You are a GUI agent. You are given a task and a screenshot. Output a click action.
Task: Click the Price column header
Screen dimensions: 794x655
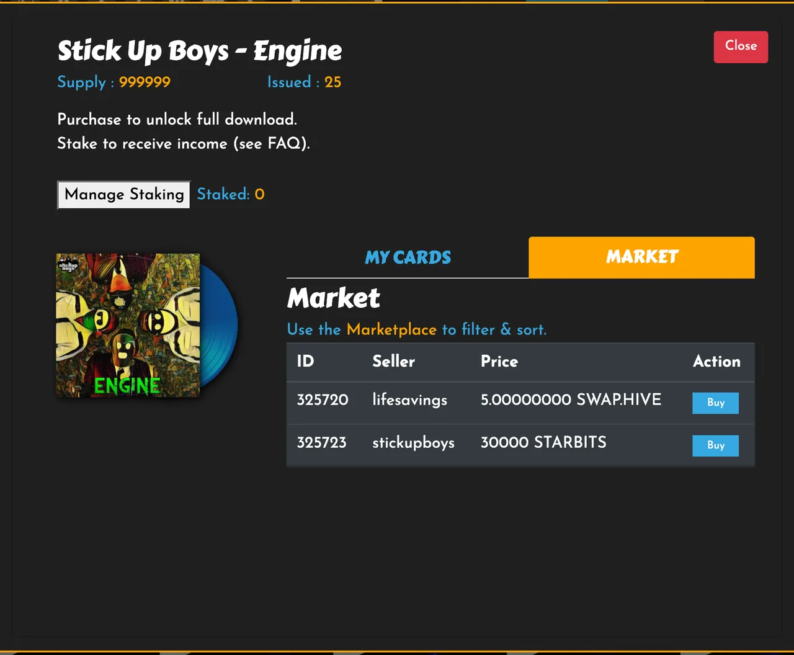(499, 362)
